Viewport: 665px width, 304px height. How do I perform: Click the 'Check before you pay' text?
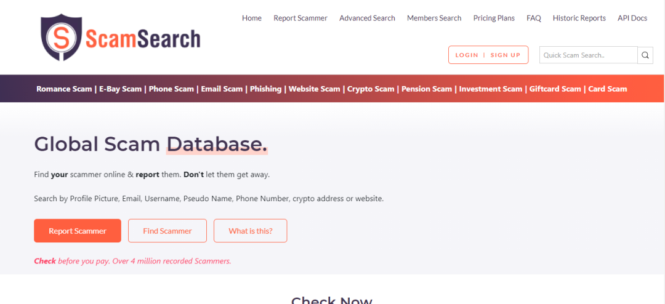[x=133, y=261]
